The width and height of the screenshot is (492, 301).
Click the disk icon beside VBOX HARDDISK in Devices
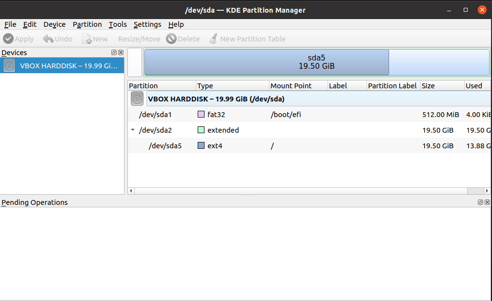(x=9, y=65)
